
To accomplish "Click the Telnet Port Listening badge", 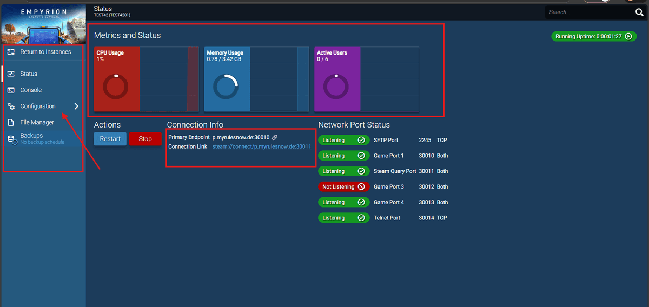I will pyautogui.click(x=344, y=218).
